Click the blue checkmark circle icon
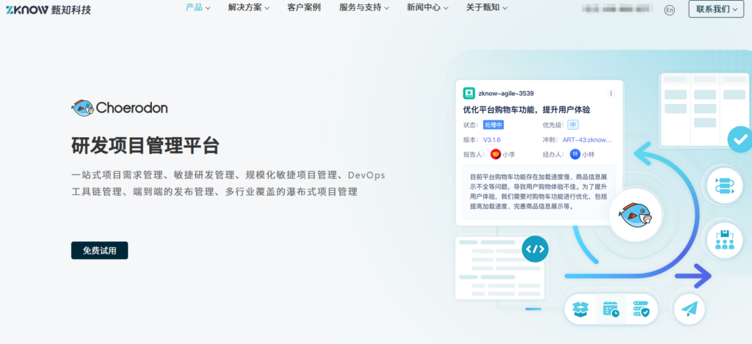 click(740, 139)
